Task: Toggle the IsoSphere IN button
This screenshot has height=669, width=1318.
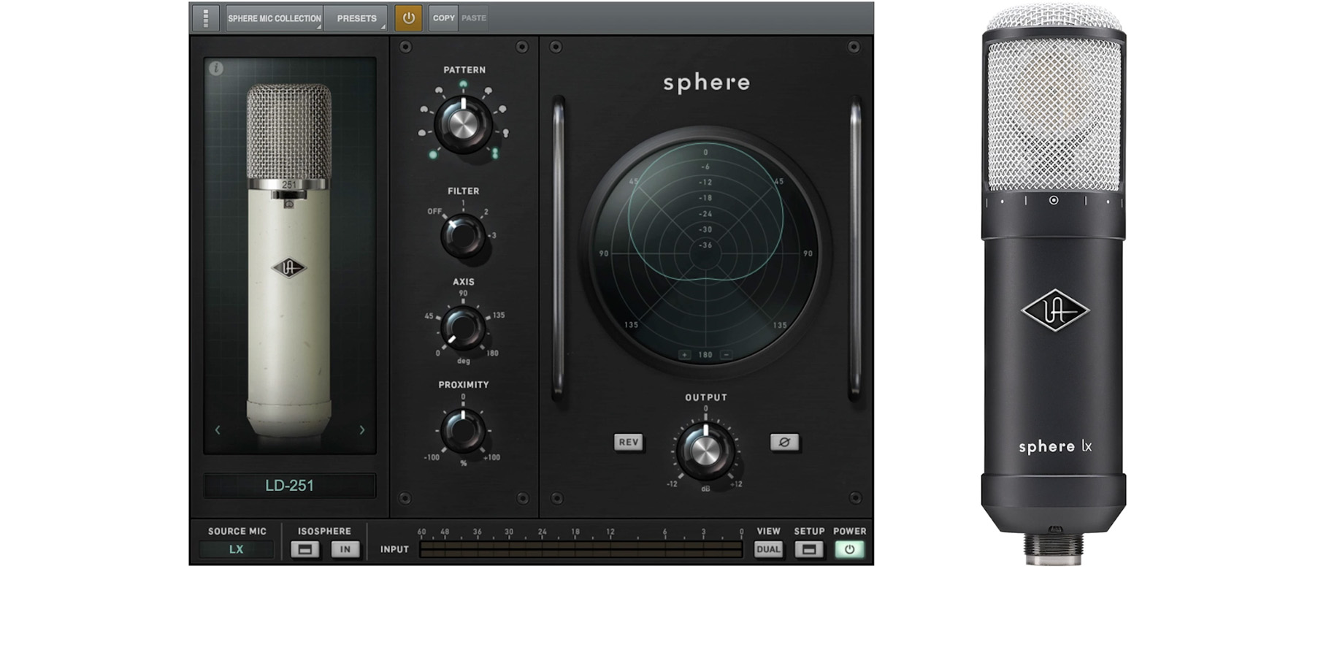Action: 345,549
